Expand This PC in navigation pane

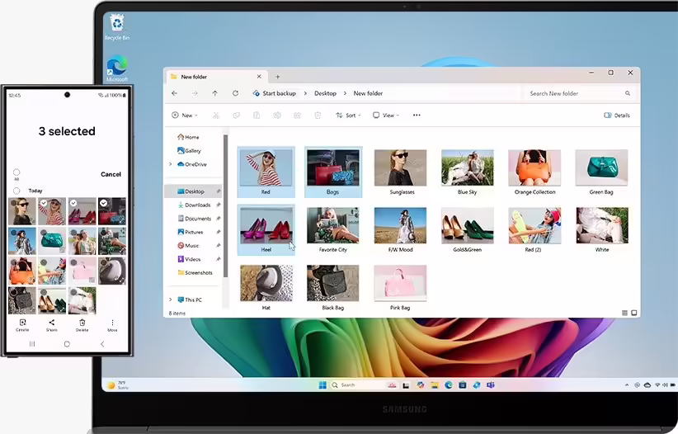pos(171,300)
